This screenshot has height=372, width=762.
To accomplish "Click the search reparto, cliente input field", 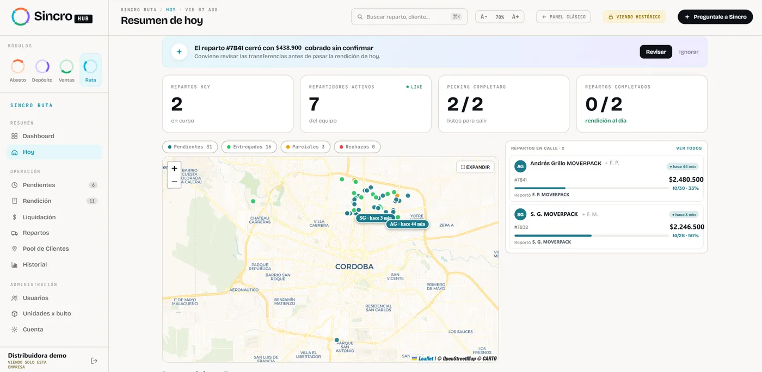I will [x=409, y=17].
